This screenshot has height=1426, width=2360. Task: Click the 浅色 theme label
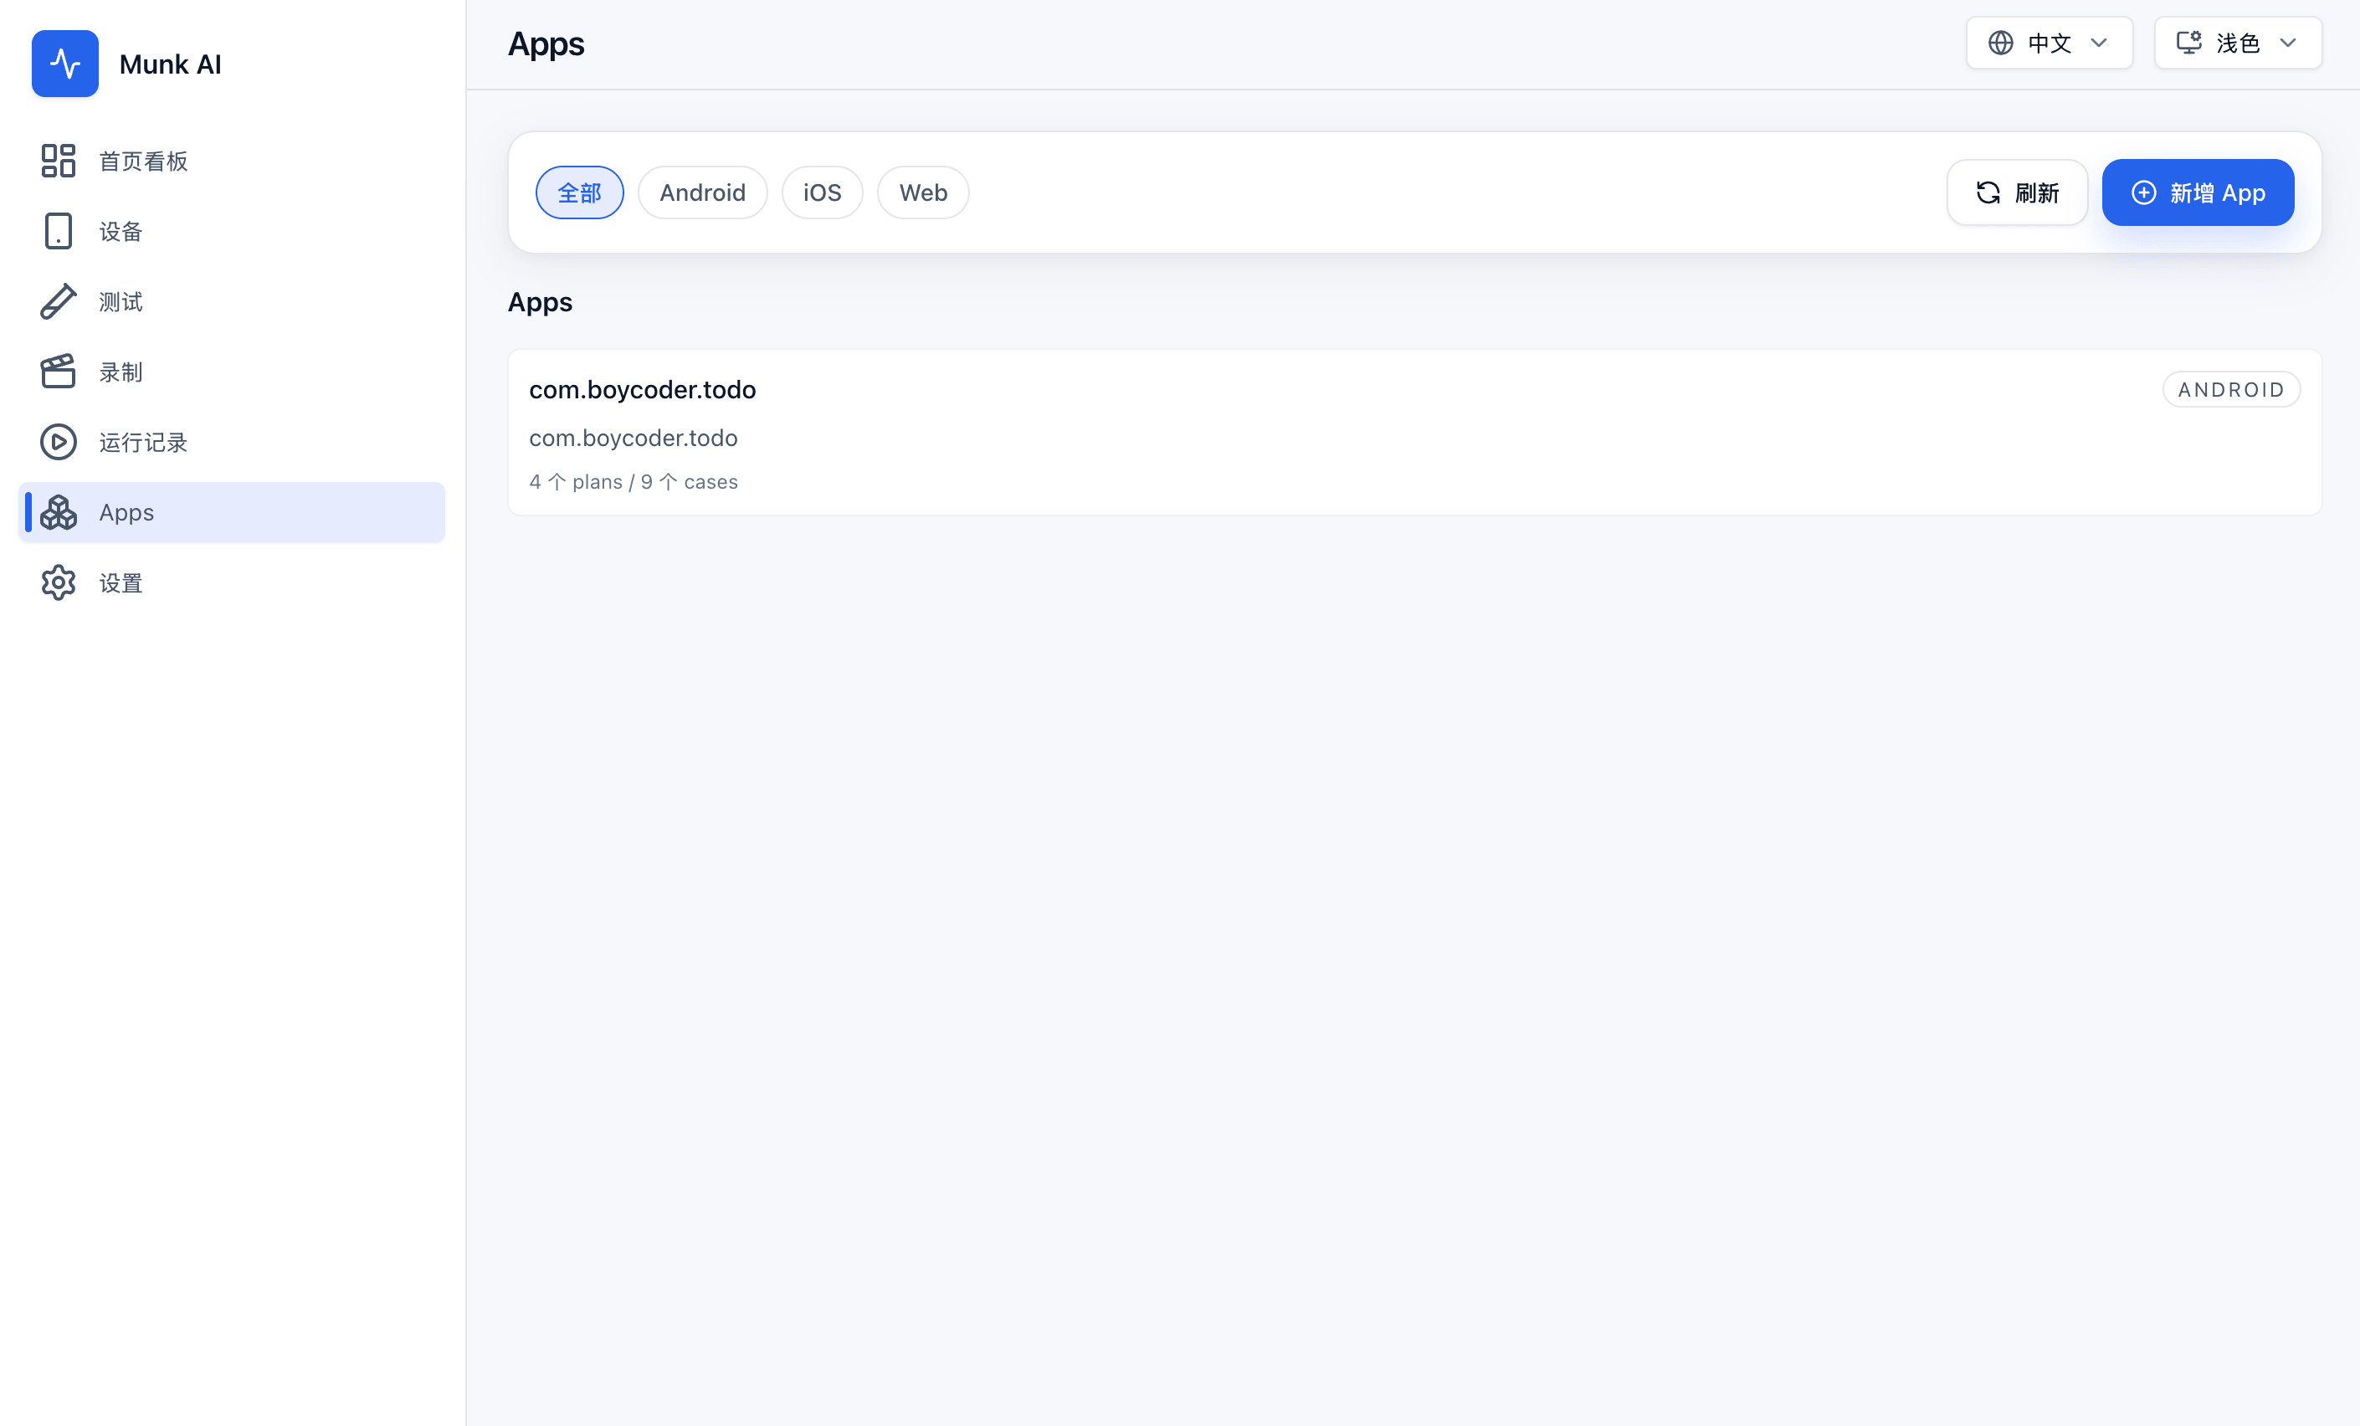tap(2239, 43)
